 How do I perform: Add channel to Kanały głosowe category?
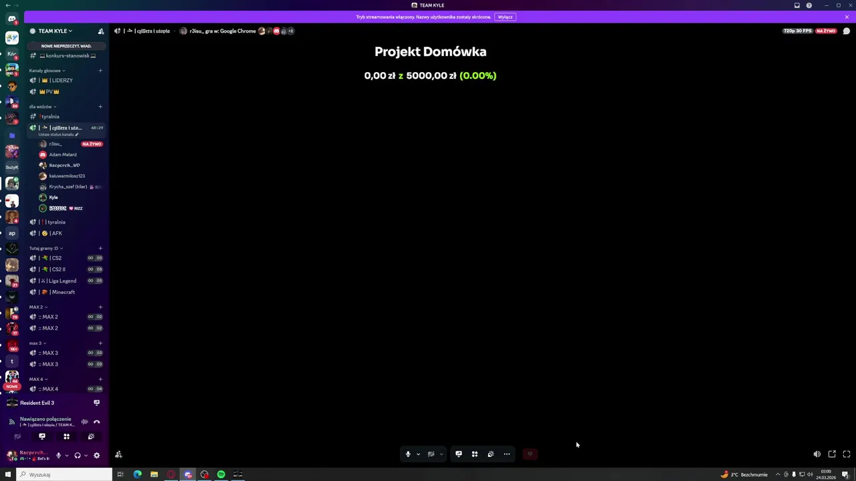[x=100, y=70]
